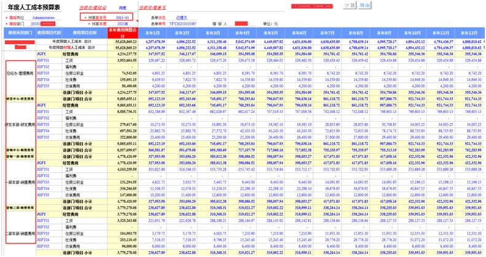Click the 表单单号 YFY20210101067 value

[x=183, y=23]
